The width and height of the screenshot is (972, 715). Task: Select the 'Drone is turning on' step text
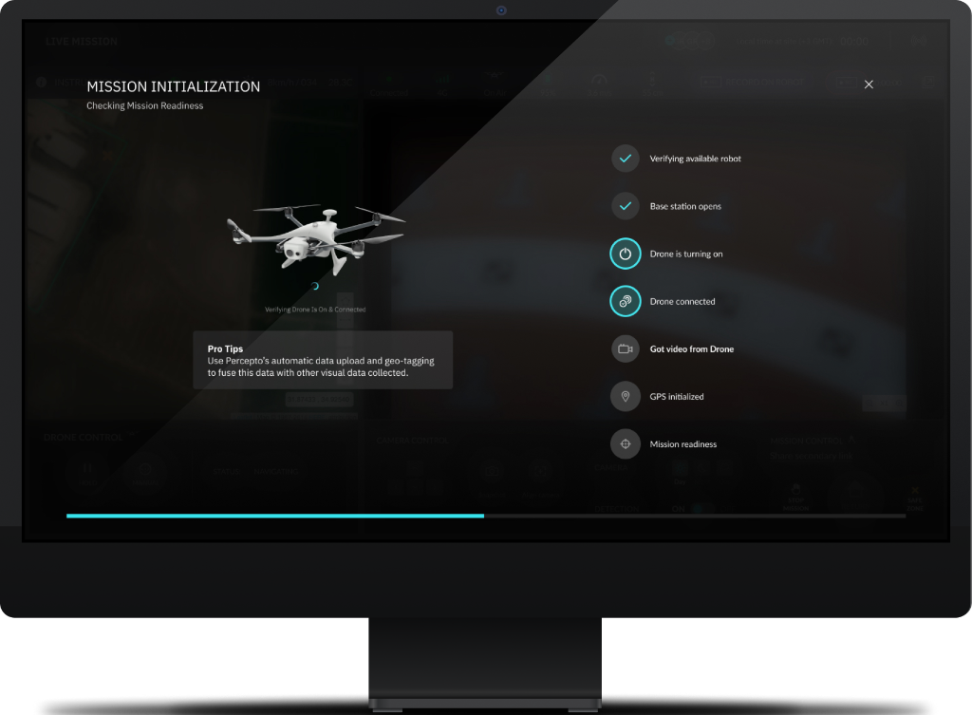(685, 254)
